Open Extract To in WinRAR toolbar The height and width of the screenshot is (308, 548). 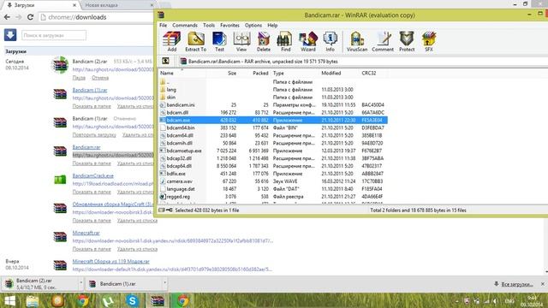[x=196, y=42]
